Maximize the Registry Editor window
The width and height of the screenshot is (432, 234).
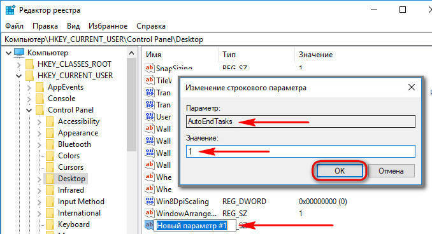pyautogui.click(x=403, y=10)
